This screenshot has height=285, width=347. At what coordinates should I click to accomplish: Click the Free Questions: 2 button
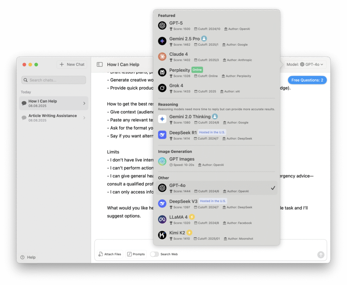coord(307,80)
